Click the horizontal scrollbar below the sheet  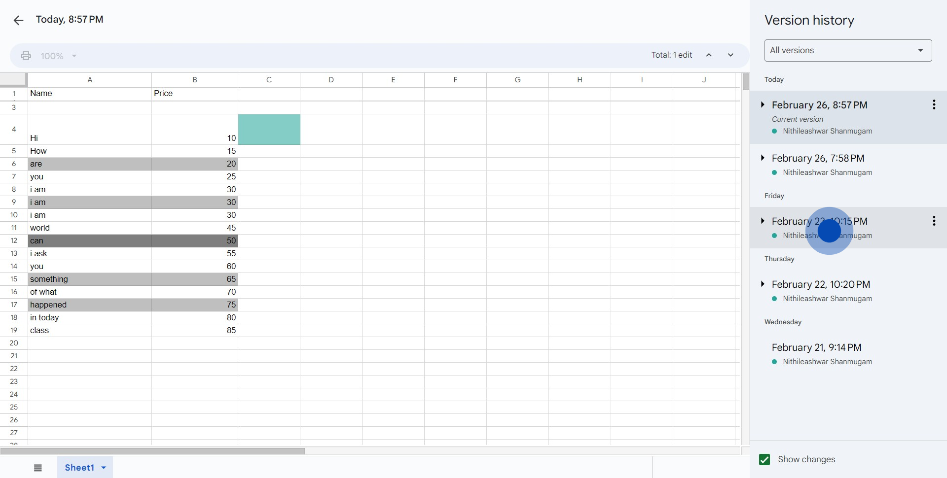point(152,451)
